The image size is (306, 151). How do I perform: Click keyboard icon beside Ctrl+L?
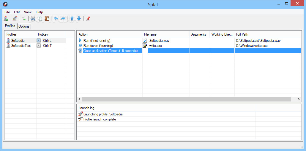pyautogui.click(x=39, y=41)
